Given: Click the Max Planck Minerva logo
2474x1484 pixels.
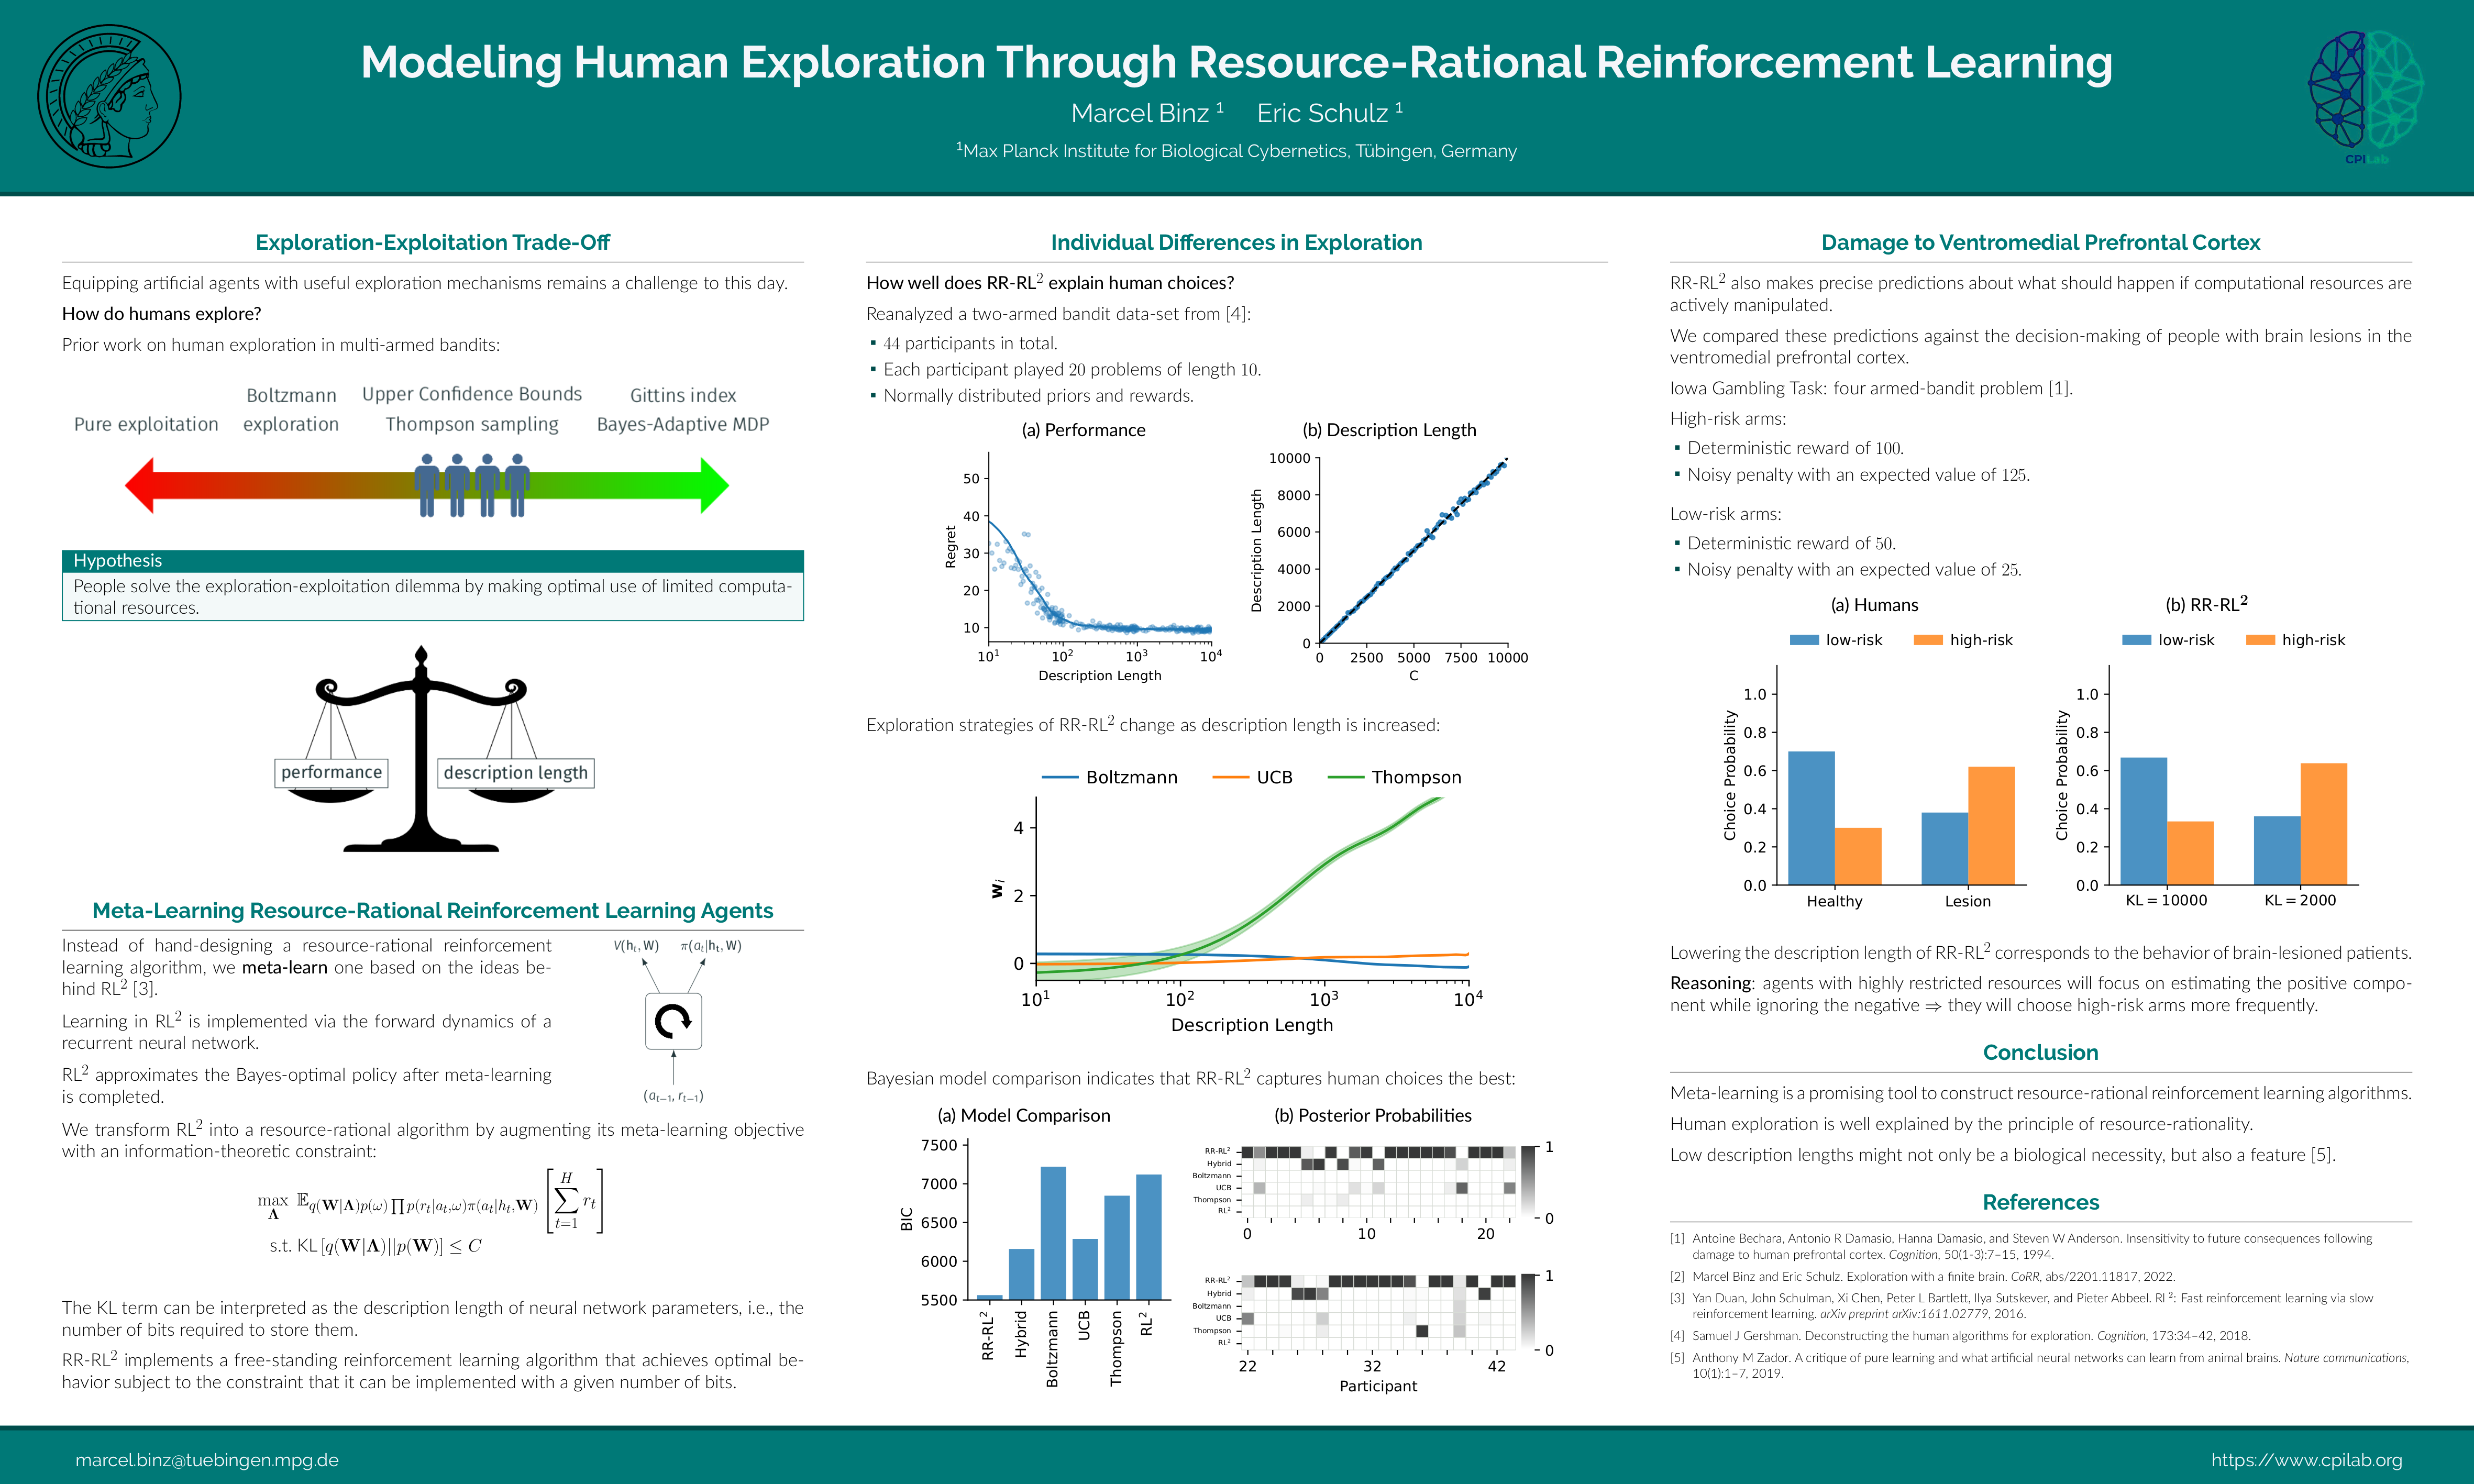Looking at the screenshot, I should pos(109,96).
